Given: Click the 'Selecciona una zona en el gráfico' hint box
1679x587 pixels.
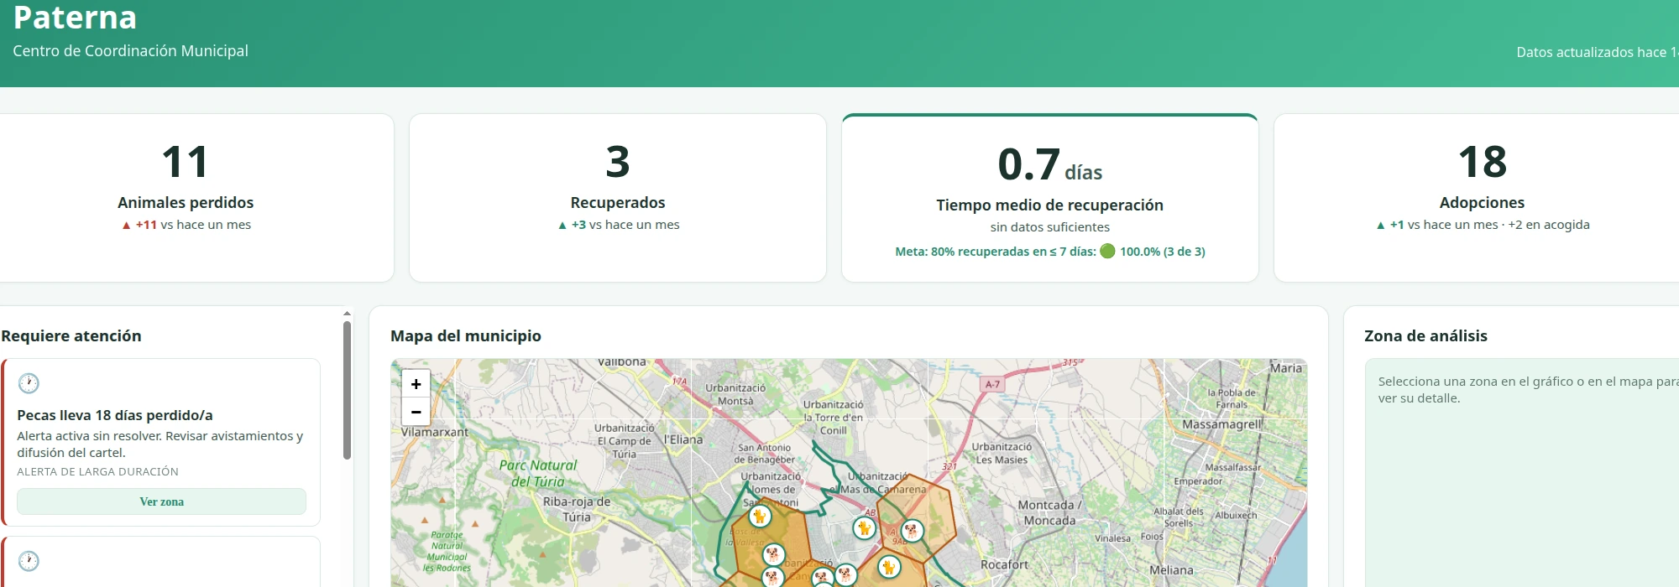Looking at the screenshot, I should (1522, 473).
